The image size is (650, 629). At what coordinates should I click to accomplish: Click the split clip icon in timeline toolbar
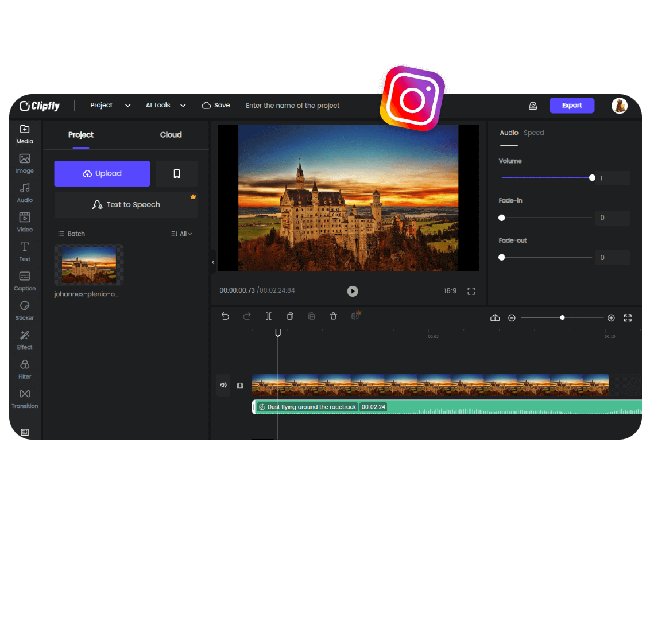tap(268, 316)
